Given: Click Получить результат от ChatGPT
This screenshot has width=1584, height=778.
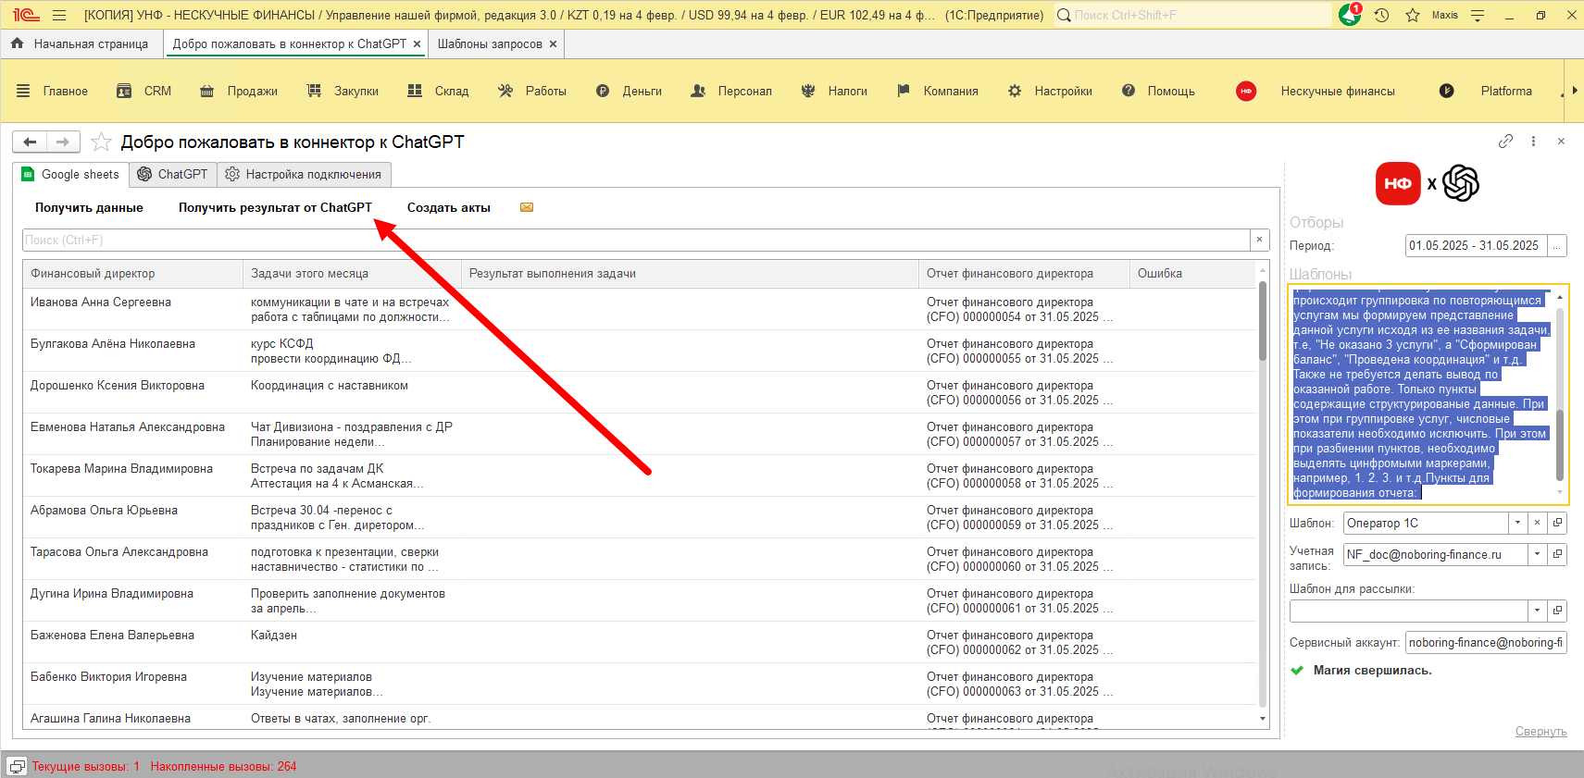Looking at the screenshot, I should pos(275,207).
